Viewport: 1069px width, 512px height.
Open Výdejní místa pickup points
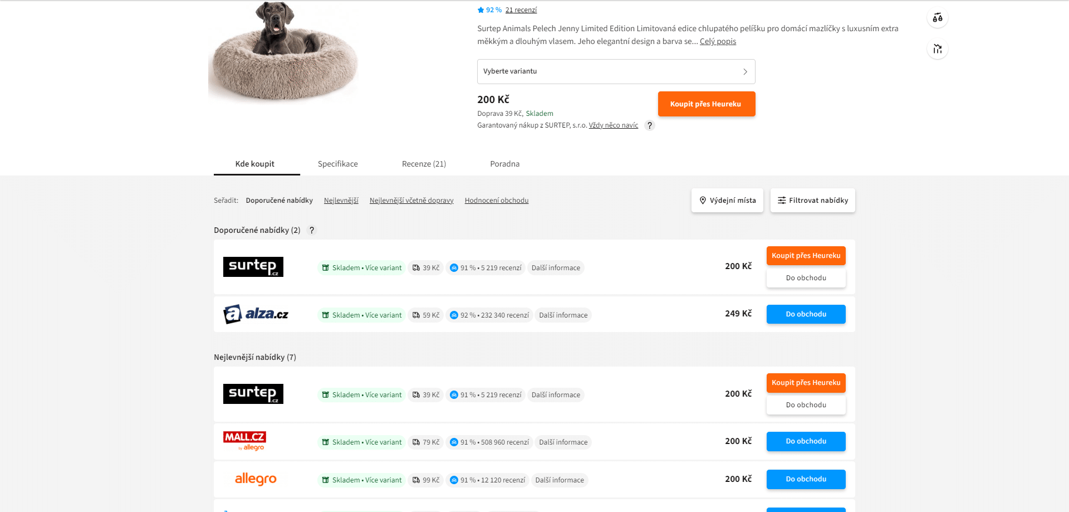727,201
